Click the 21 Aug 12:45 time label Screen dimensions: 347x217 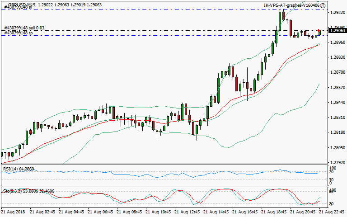pos(187,212)
